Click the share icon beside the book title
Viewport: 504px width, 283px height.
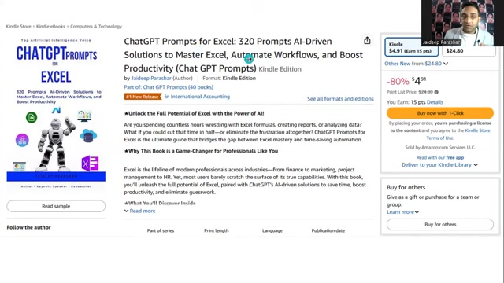pos(367,40)
